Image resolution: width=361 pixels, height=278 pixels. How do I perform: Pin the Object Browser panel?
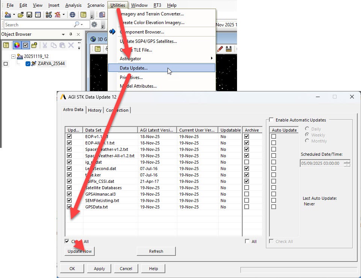pos(71,34)
